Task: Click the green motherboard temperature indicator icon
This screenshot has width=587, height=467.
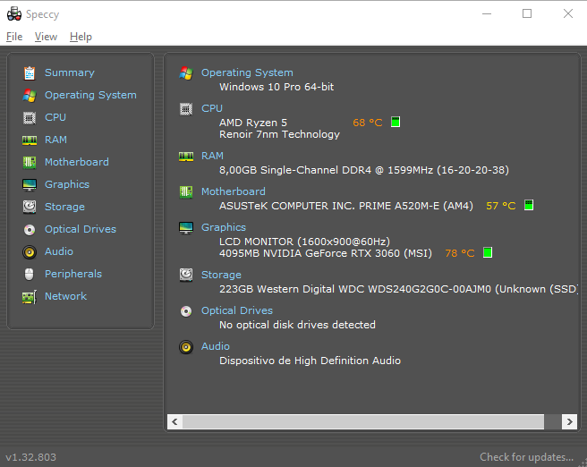Action: point(529,205)
